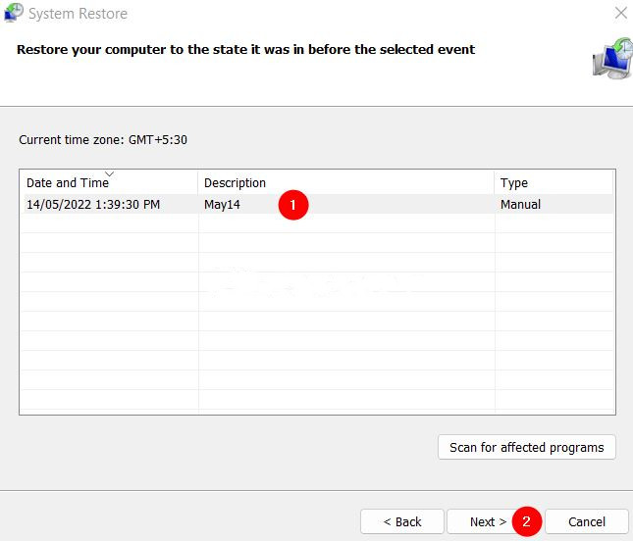Click the sort arrow above Date and Time

point(109,173)
